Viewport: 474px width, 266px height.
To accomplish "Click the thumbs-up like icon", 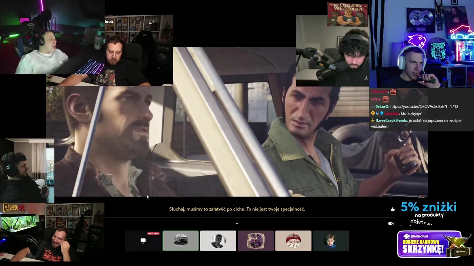I will pyautogui.click(x=393, y=209).
